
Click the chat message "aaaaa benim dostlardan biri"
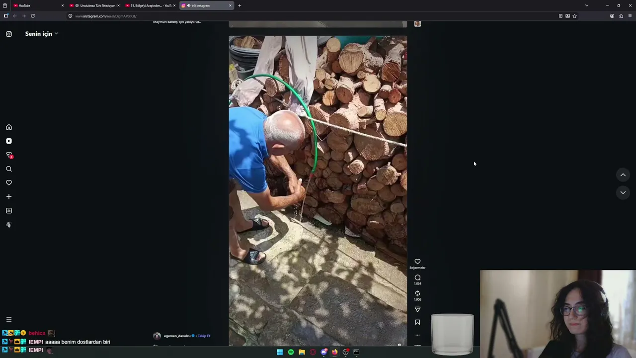(78, 342)
